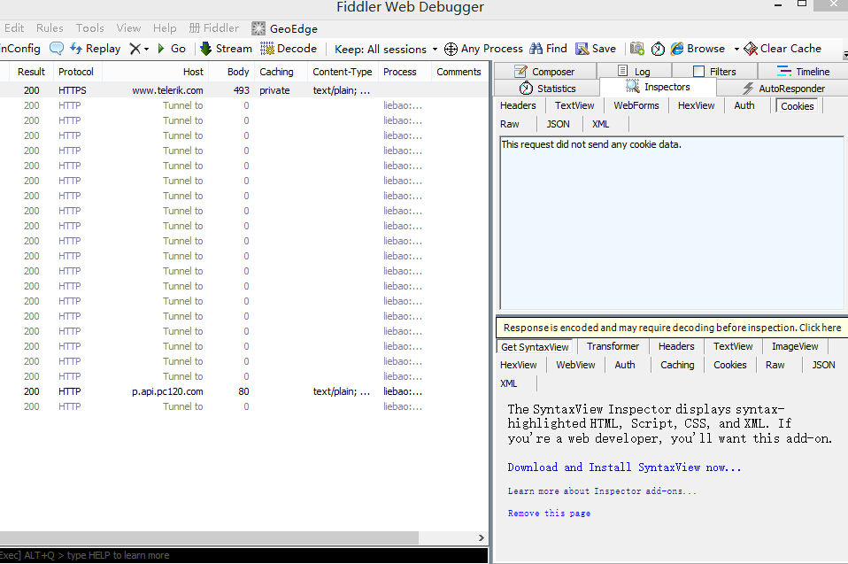Viewport: 848px width, 564px height.
Task: Expand the Browse dropdown arrow
Action: pyautogui.click(x=736, y=50)
